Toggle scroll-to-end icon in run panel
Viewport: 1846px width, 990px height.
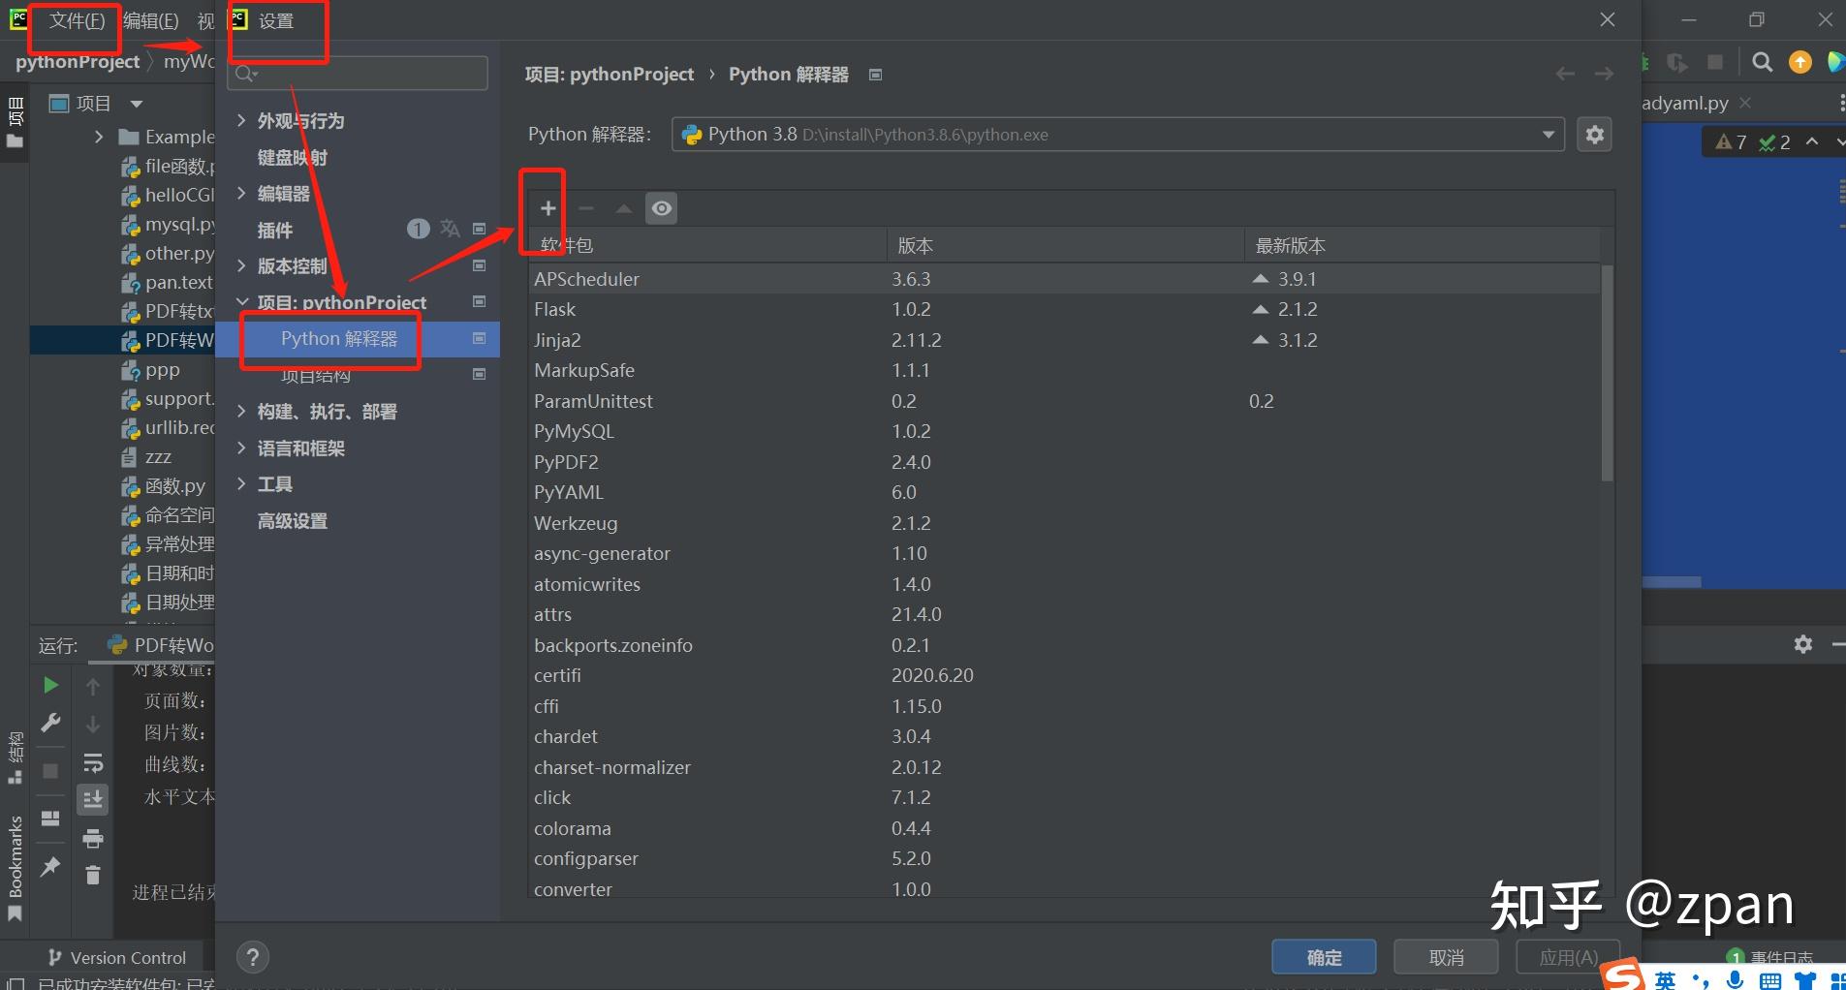(93, 799)
